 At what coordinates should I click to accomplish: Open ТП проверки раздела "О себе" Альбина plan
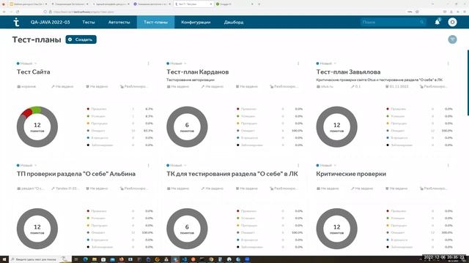click(x=76, y=174)
